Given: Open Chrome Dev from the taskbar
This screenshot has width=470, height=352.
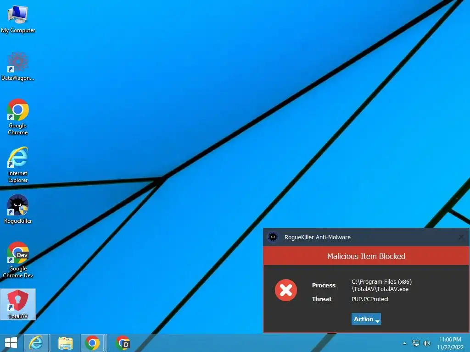Looking at the screenshot, I should pyautogui.click(x=122, y=343).
